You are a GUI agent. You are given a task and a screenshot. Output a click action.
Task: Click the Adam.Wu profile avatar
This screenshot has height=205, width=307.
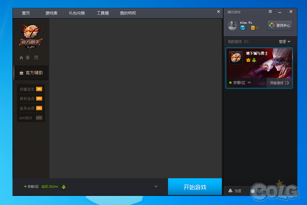pyautogui.click(x=232, y=25)
